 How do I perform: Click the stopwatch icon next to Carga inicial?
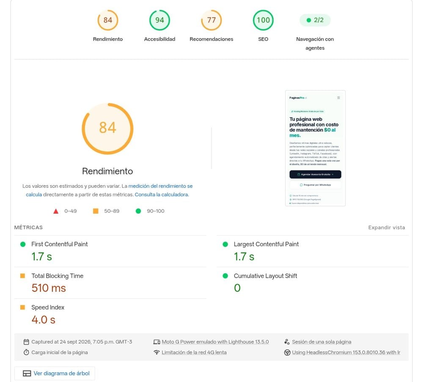pyautogui.click(x=26, y=352)
